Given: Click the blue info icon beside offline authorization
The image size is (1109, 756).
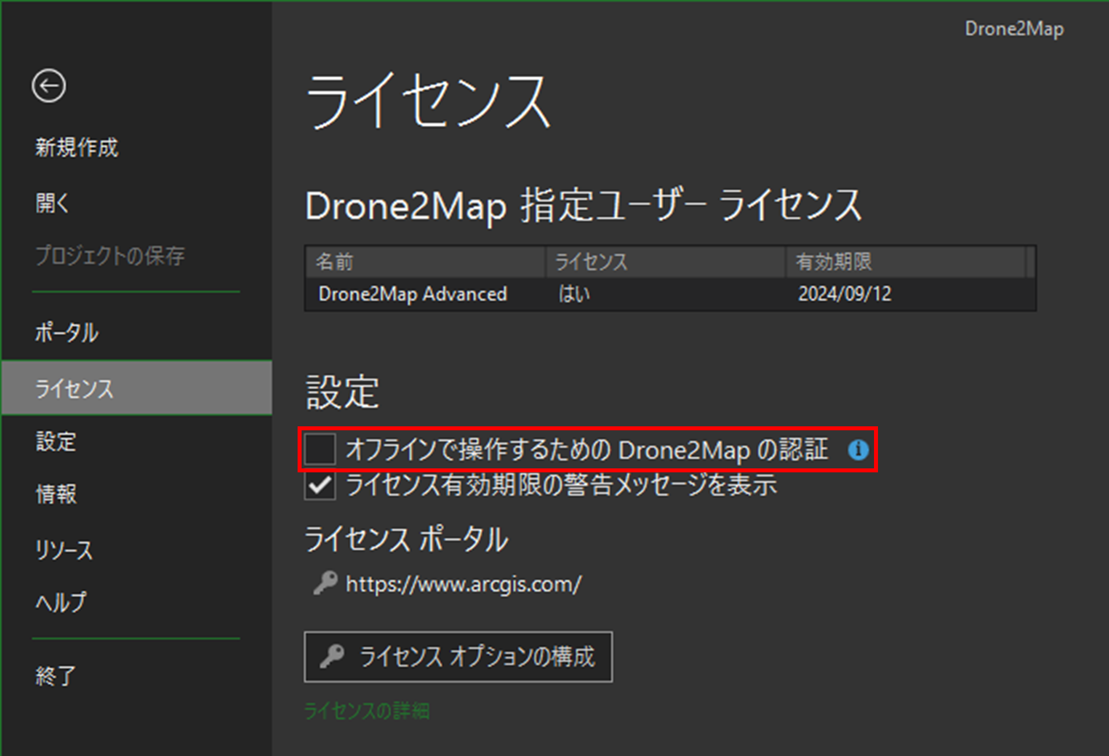Looking at the screenshot, I should click(858, 450).
